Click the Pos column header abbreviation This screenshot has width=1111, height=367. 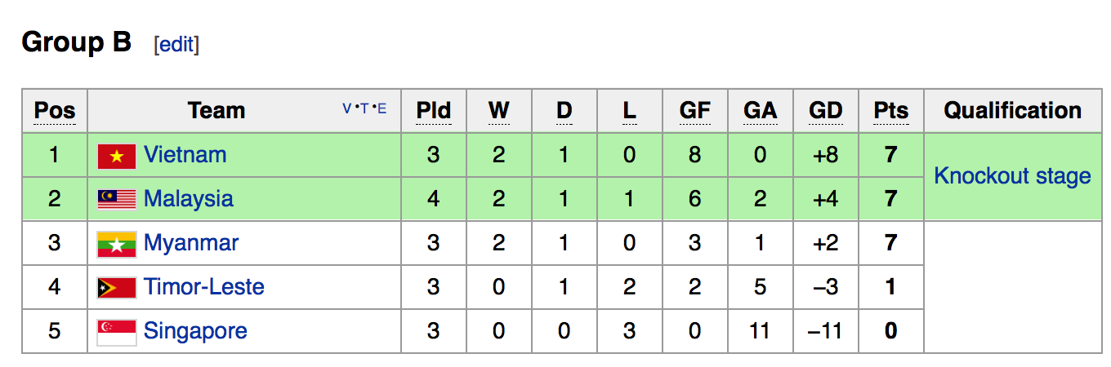55,111
